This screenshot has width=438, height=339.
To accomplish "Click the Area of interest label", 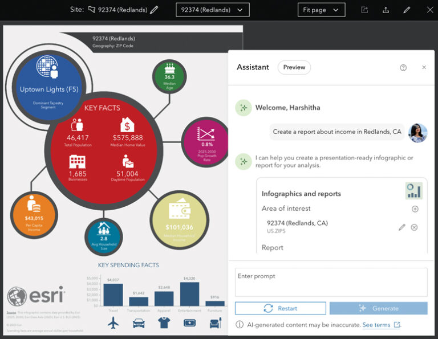I will [x=286, y=209].
